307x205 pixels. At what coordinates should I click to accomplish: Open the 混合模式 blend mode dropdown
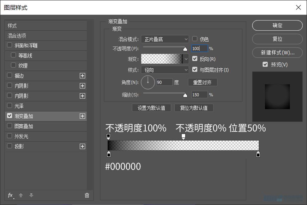pos(164,39)
